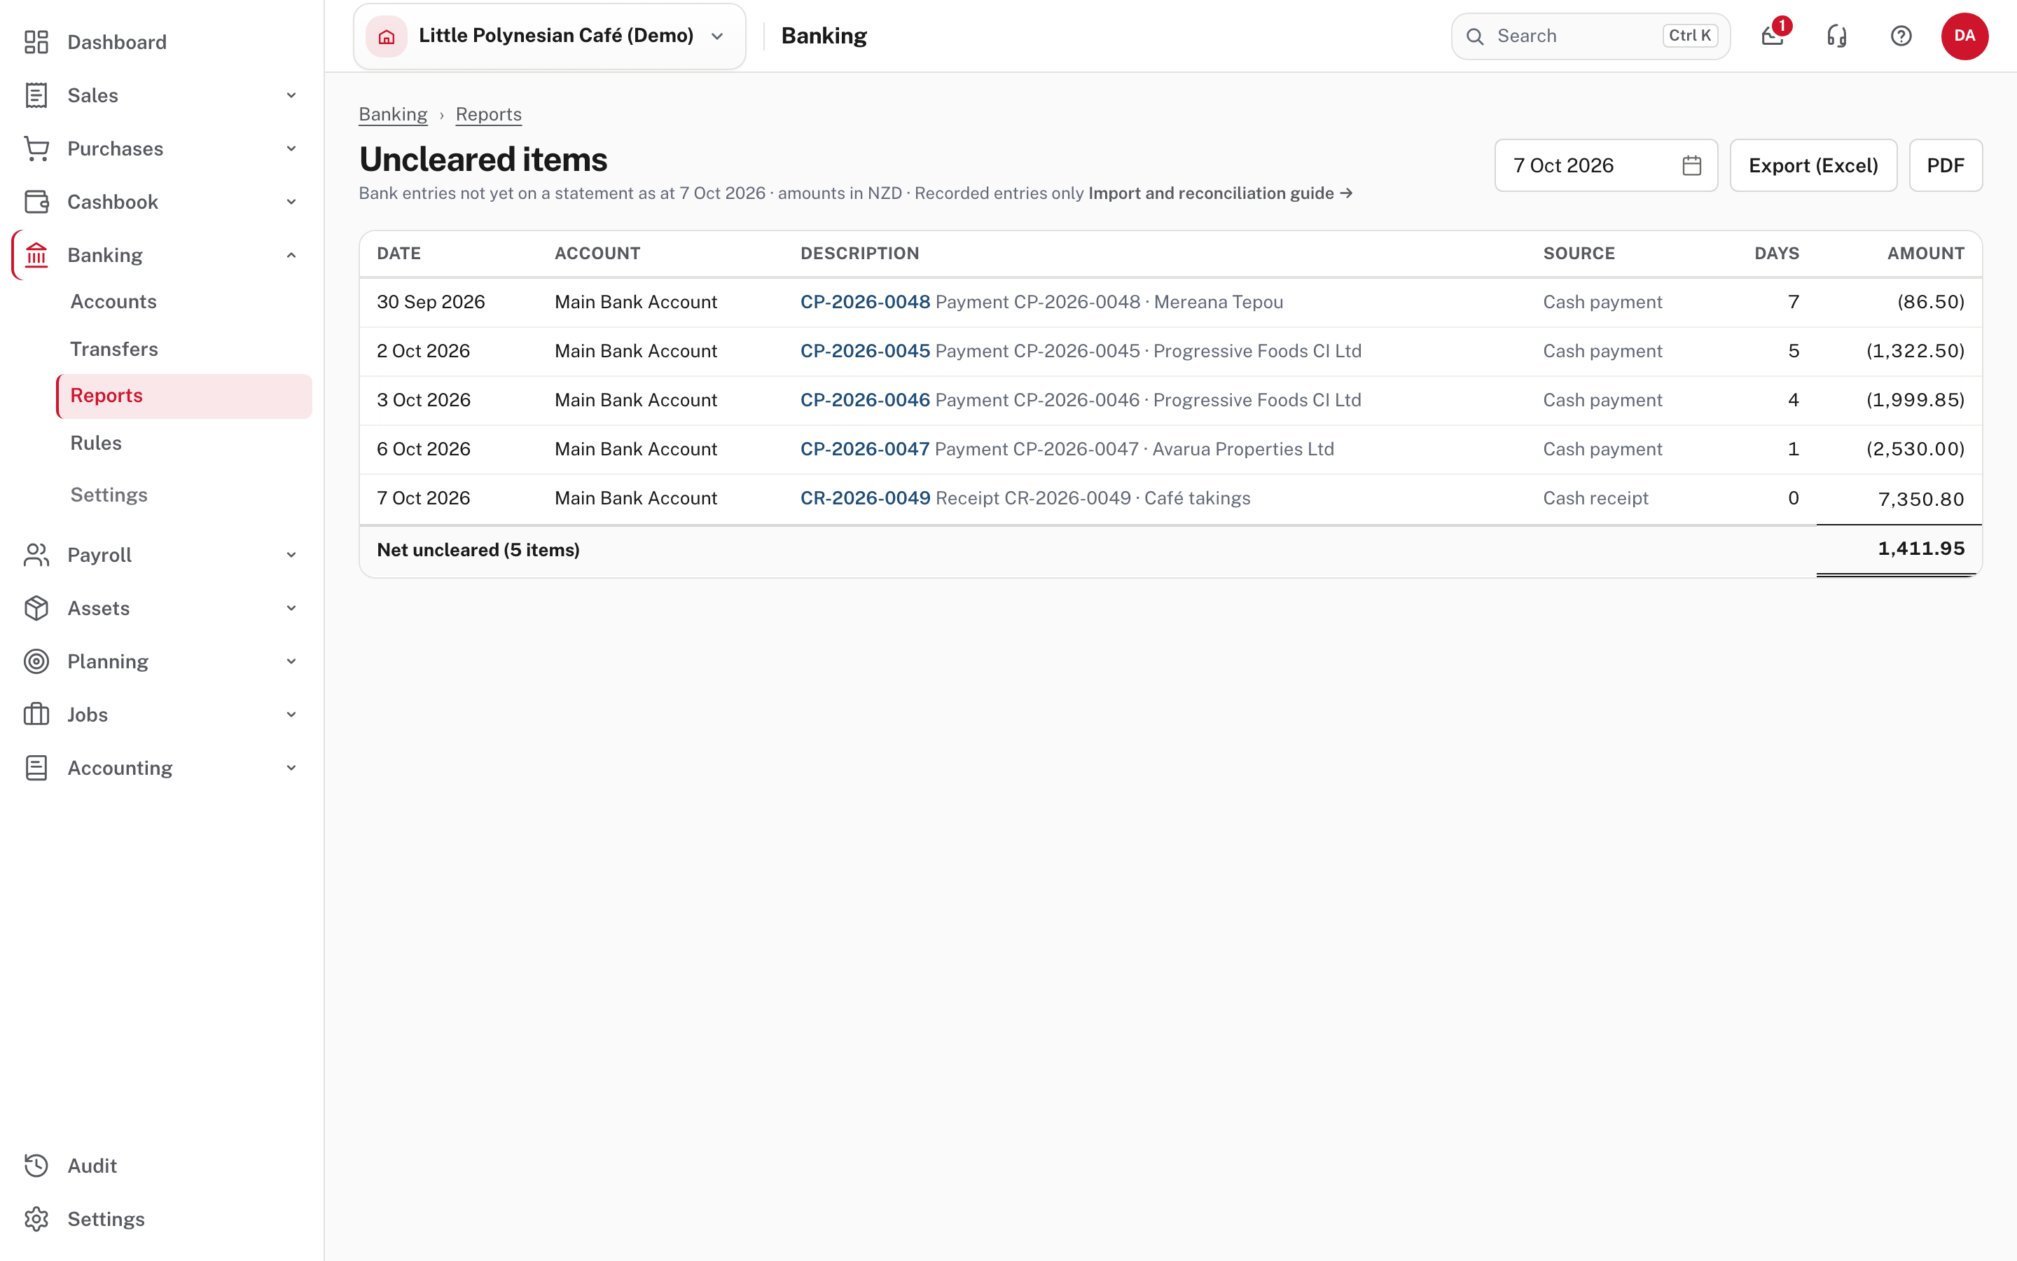This screenshot has width=2017, height=1261.
Task: Click the Sales receipt icon
Action: pyautogui.click(x=36, y=95)
